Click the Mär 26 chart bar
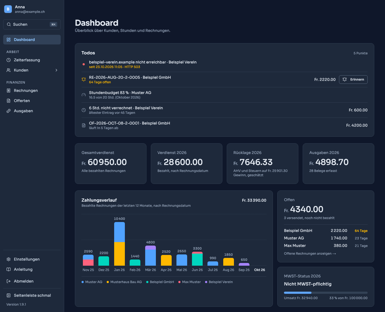 tap(151, 255)
